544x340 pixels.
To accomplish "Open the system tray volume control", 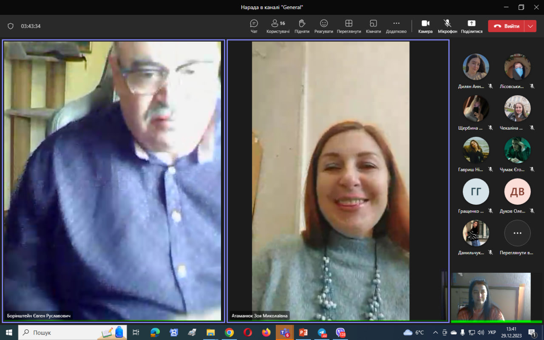I will point(481,332).
